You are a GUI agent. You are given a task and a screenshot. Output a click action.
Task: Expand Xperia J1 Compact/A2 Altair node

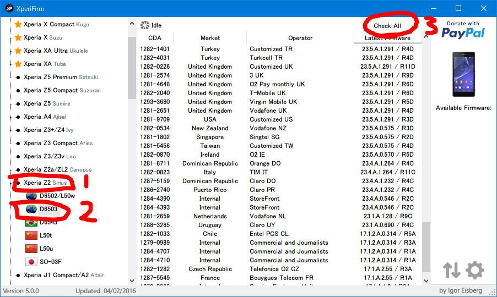pyautogui.click(x=63, y=275)
